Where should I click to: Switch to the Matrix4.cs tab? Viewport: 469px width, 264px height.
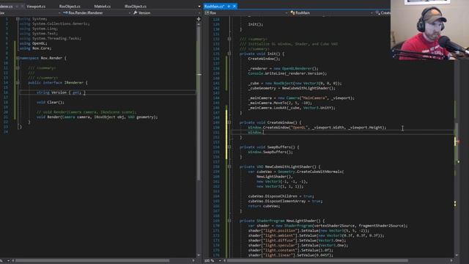click(103, 7)
